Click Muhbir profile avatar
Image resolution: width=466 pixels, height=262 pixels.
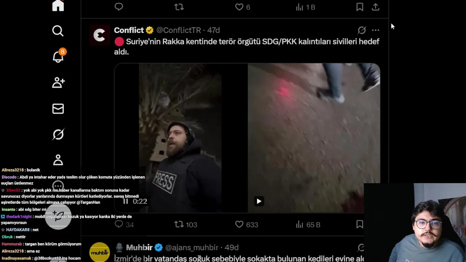pos(99,252)
